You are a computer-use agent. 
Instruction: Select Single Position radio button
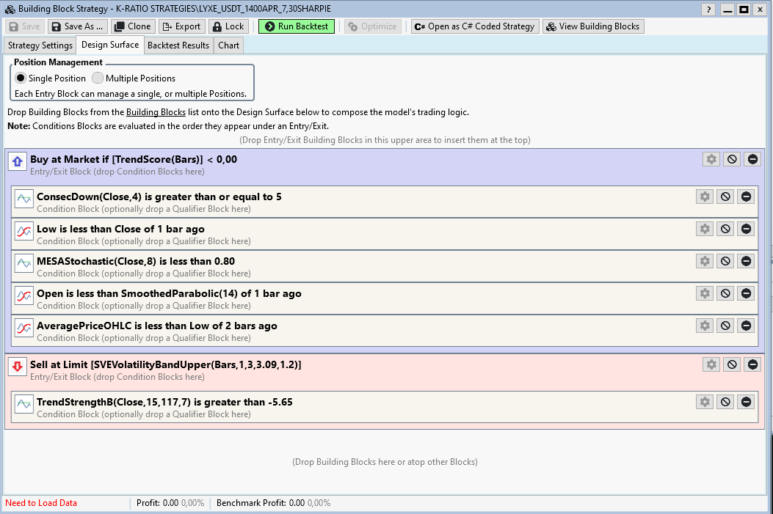[x=21, y=78]
